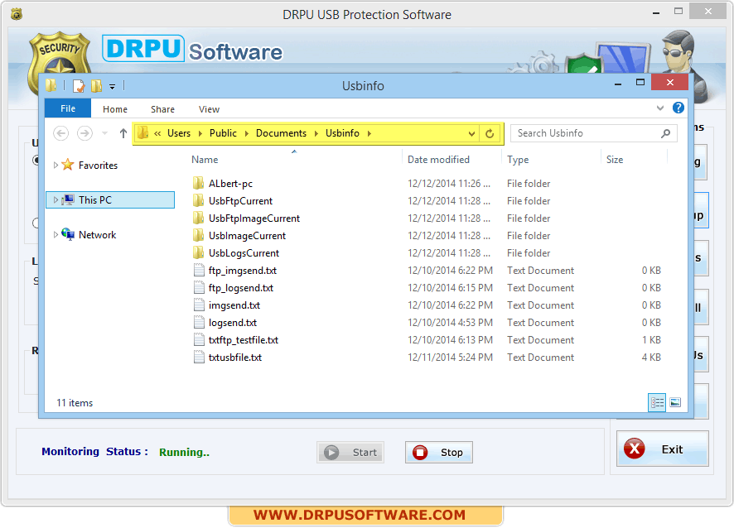The image size is (734, 528).
Task: Click the Properties quick access icon
Action: pos(79,86)
